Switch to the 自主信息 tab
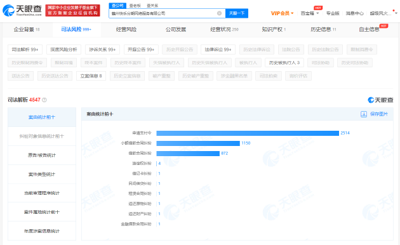The height and width of the screenshot is (245, 400). [369, 30]
